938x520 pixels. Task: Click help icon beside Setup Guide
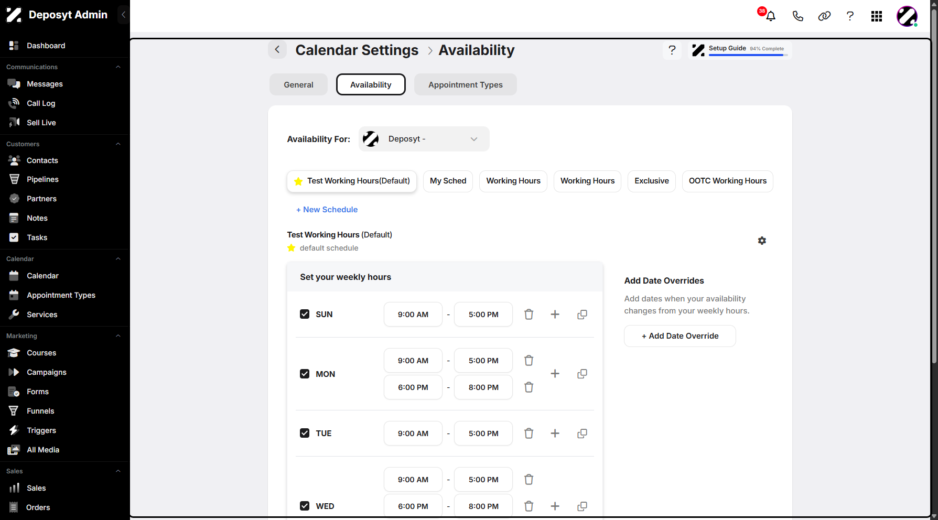[672, 50]
